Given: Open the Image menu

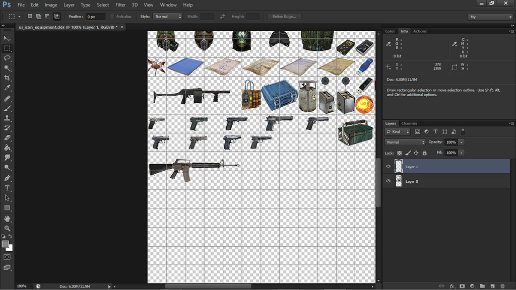Looking at the screenshot, I should [51, 5].
